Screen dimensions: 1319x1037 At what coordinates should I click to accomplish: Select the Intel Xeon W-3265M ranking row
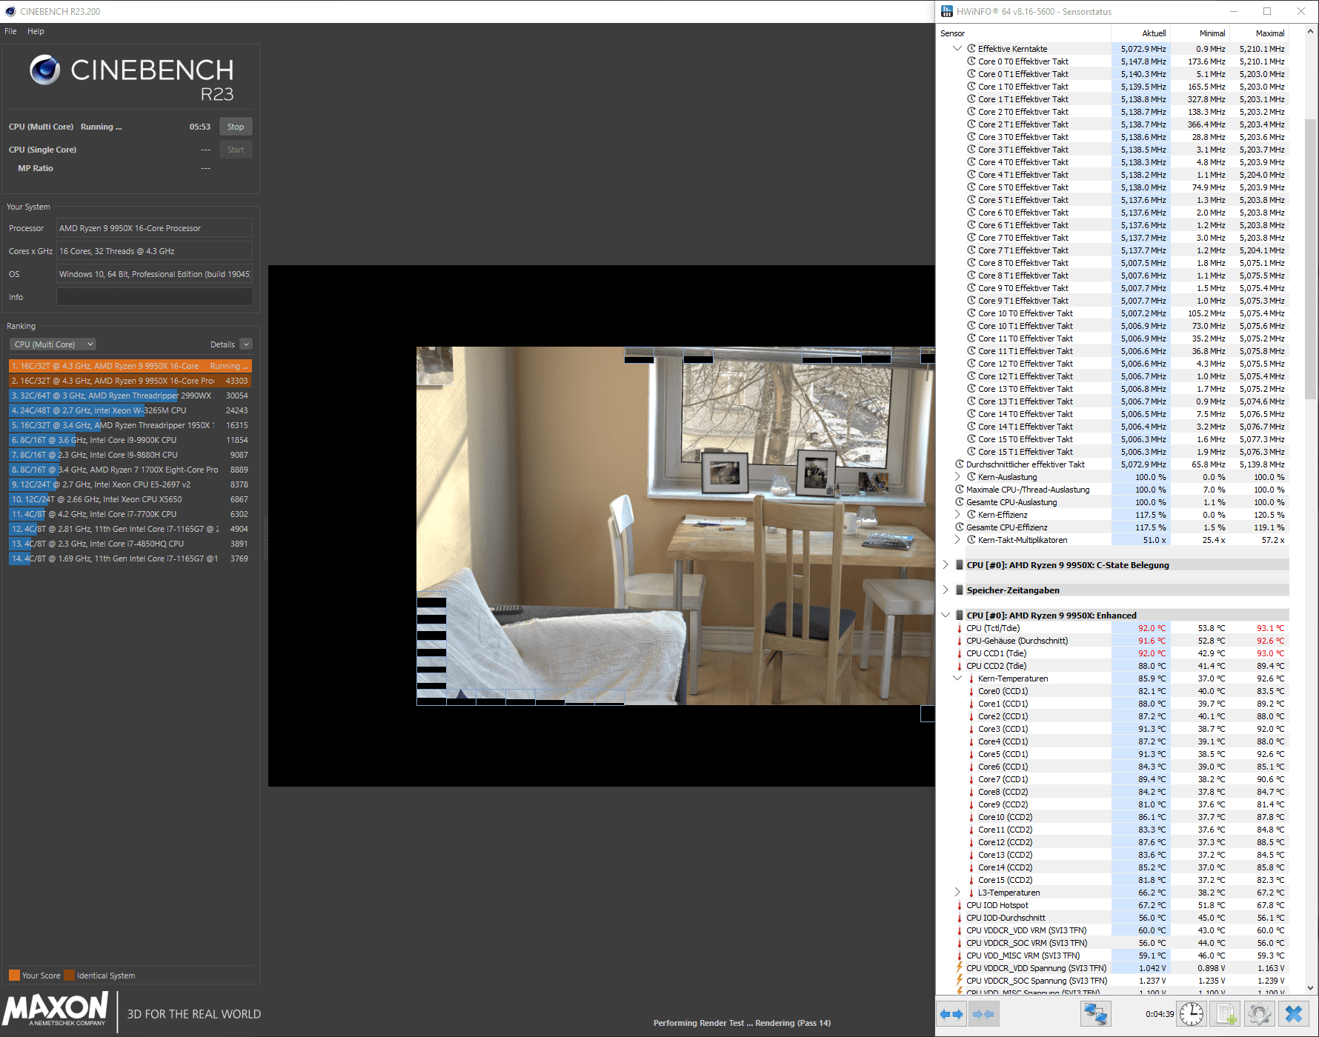(130, 410)
